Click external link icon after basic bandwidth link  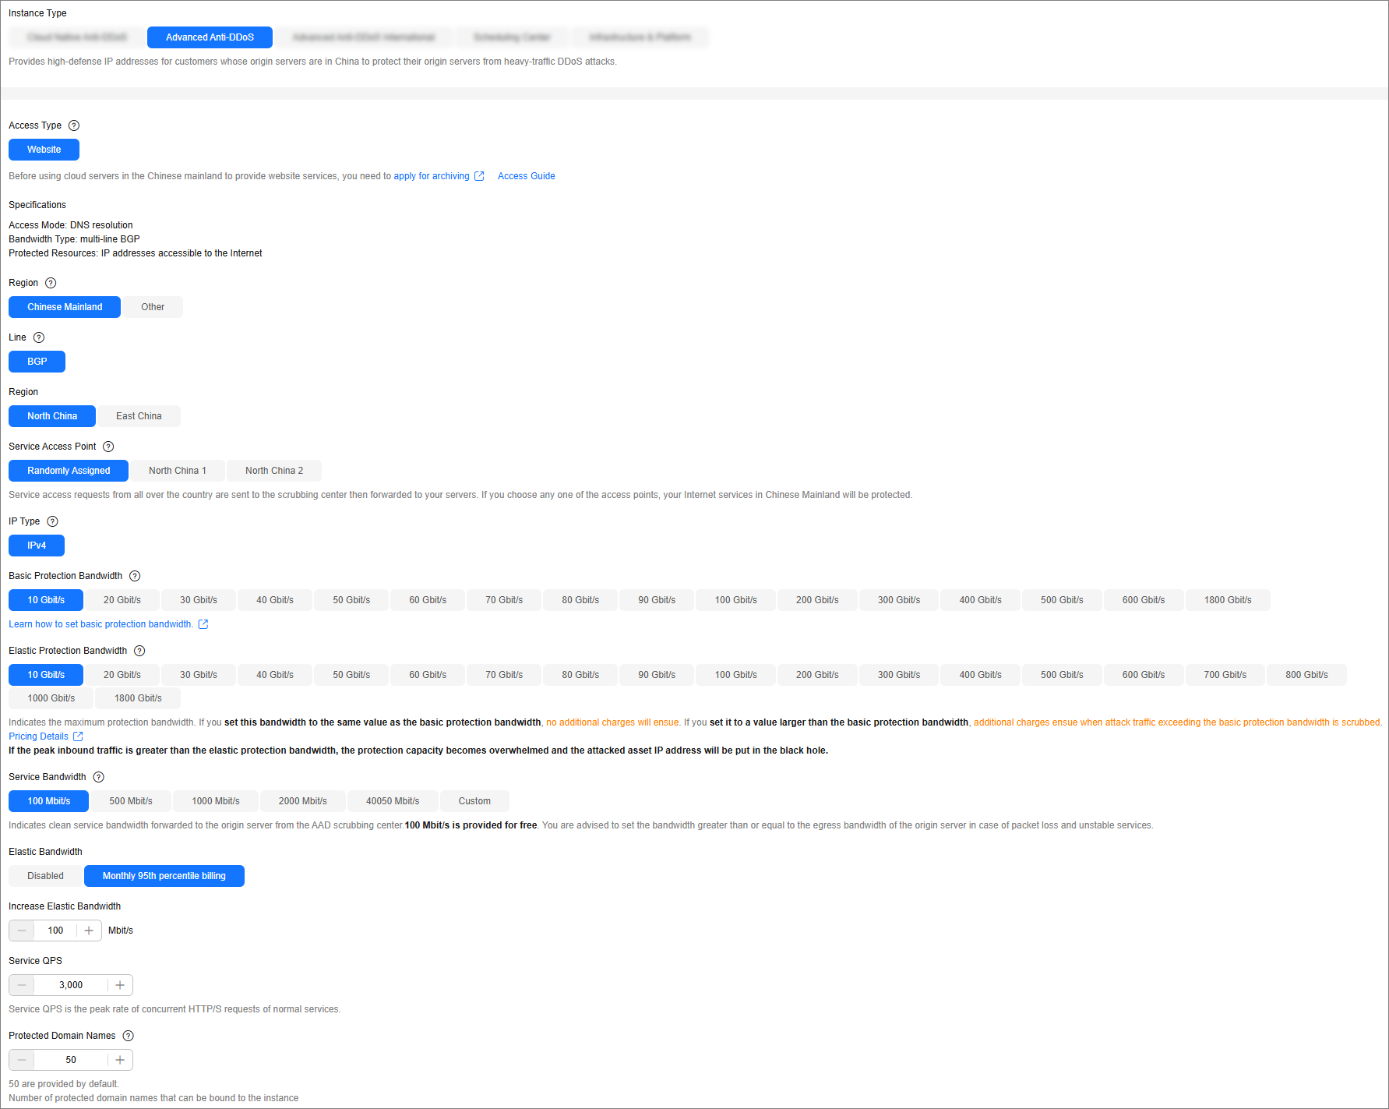(203, 624)
